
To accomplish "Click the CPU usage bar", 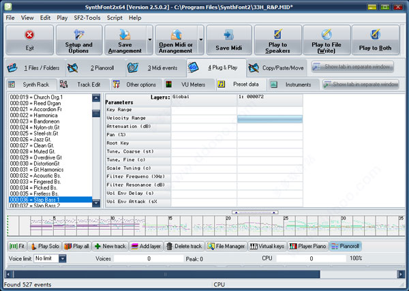I will (x=312, y=258).
